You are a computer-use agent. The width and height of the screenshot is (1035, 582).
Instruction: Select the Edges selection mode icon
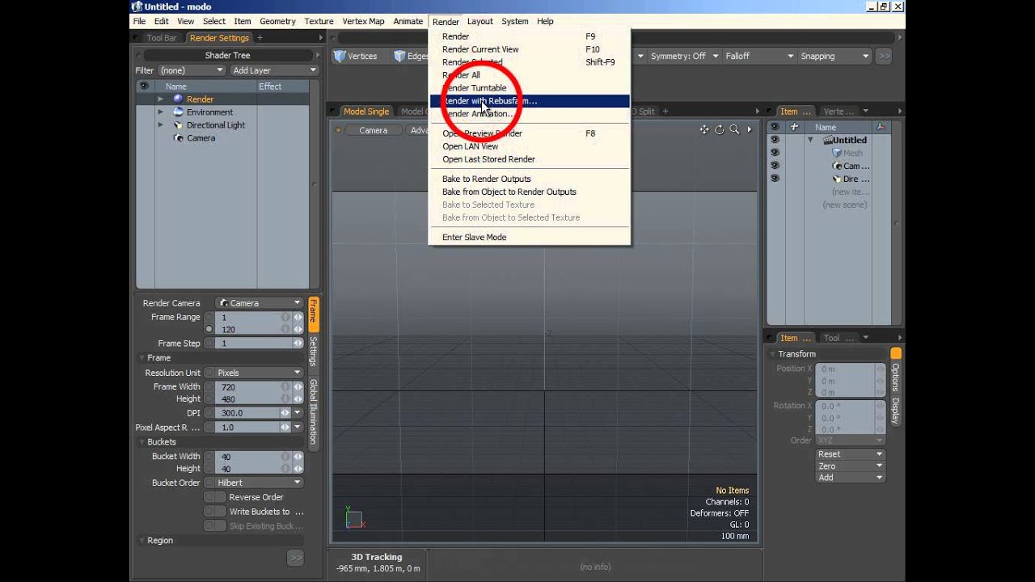tap(400, 56)
